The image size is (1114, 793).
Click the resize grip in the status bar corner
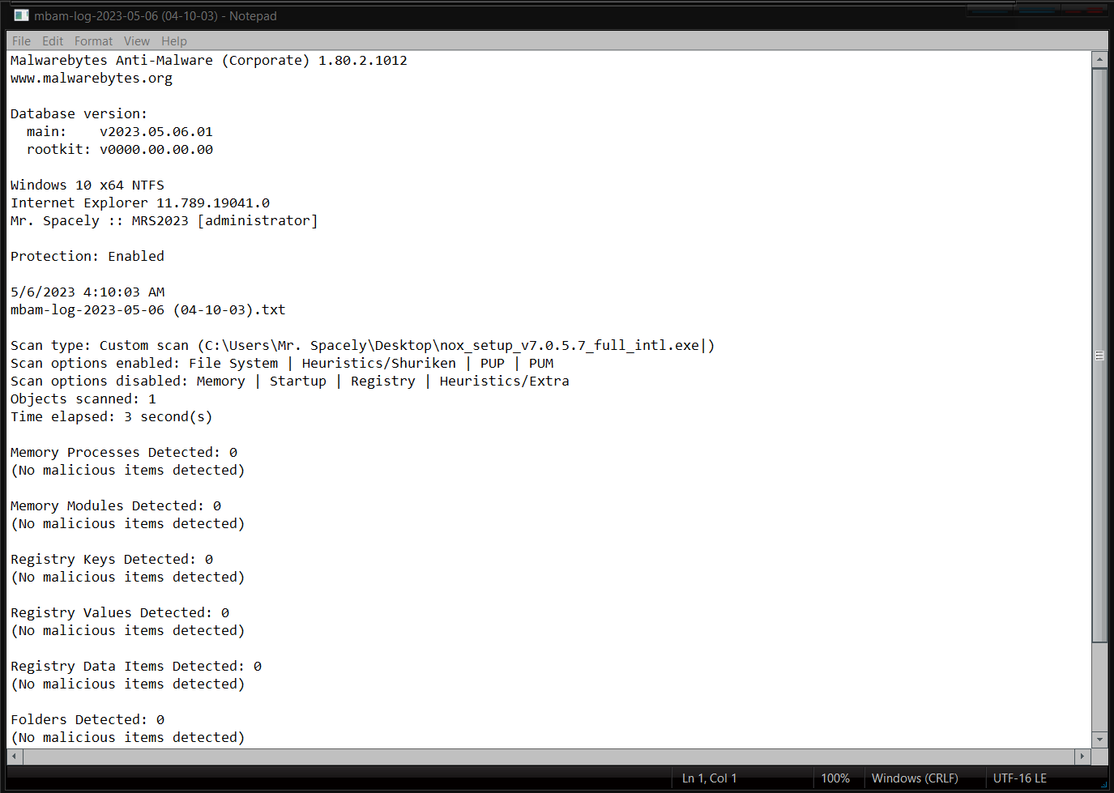pyautogui.click(x=1103, y=783)
